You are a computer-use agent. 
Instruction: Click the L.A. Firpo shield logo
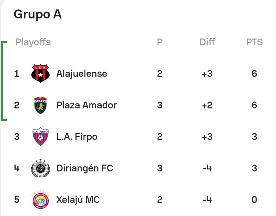coord(40,137)
